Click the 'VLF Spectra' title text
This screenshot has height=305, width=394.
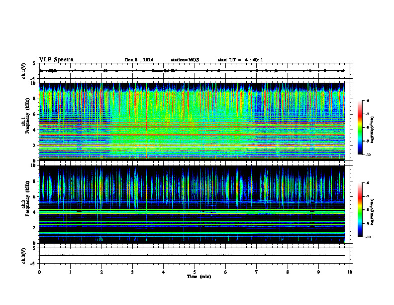(x=56, y=60)
